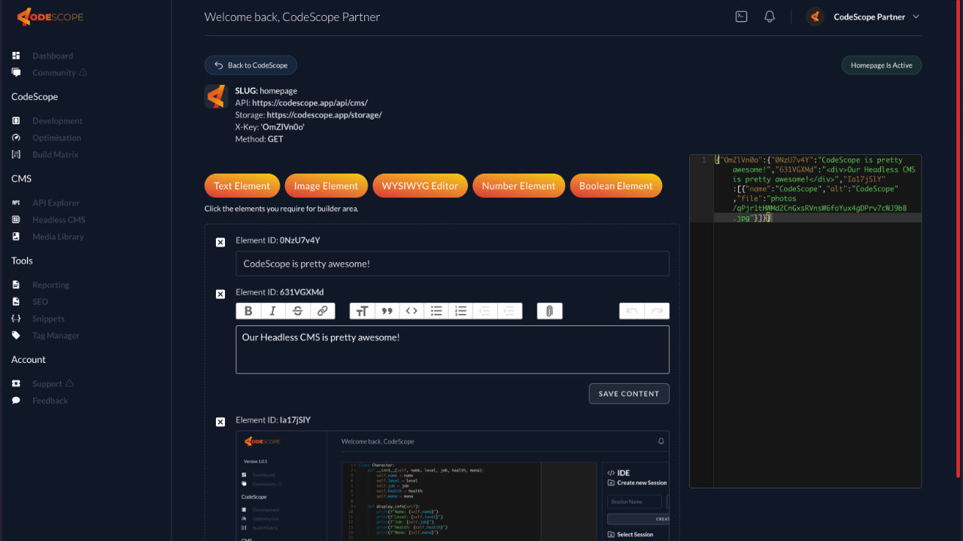This screenshot has height=541, width=963.
Task: Open the terminal icon in header
Action: point(741,17)
